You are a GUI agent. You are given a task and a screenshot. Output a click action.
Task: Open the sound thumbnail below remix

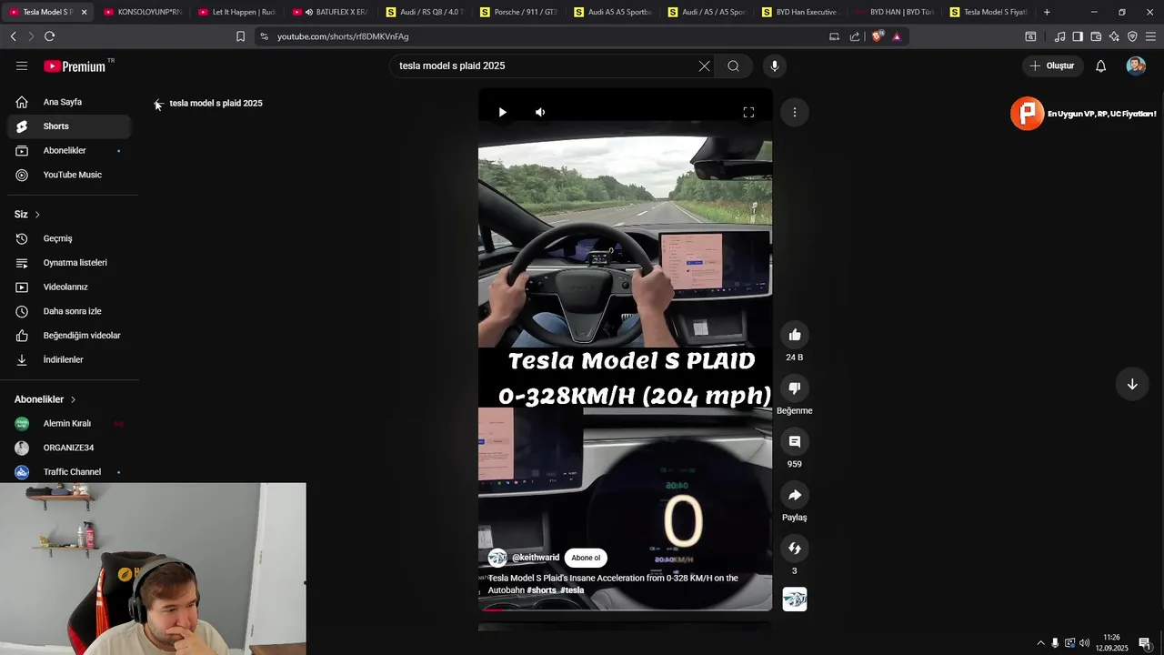795,600
